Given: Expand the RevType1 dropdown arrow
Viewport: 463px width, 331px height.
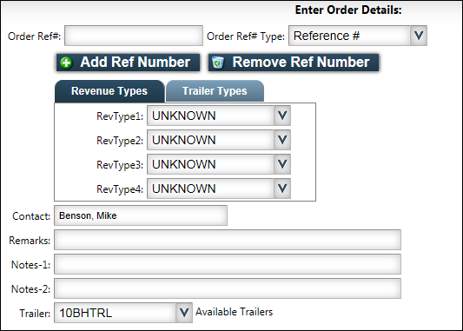Looking at the screenshot, I should click(x=282, y=116).
